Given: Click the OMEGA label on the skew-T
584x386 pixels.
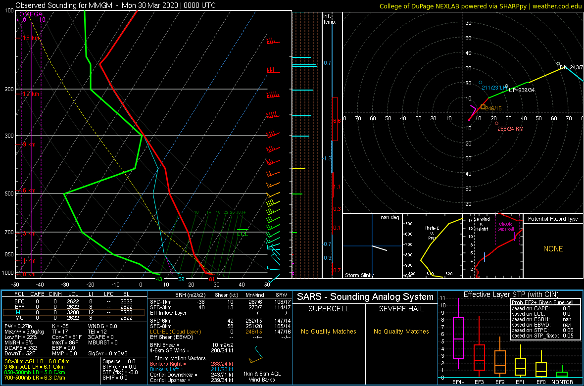Looking at the screenshot, I should pyautogui.click(x=31, y=14).
